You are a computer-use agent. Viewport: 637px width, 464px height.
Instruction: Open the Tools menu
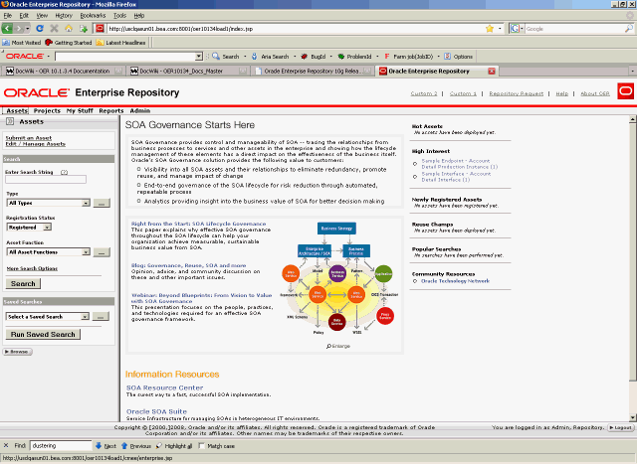(119, 16)
